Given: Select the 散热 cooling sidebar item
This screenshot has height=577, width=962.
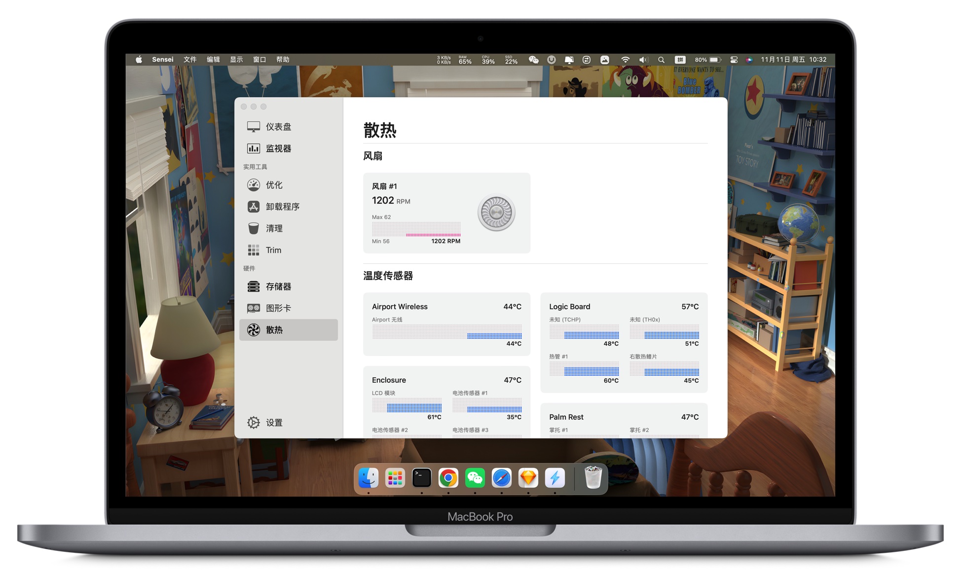Looking at the screenshot, I should [289, 330].
